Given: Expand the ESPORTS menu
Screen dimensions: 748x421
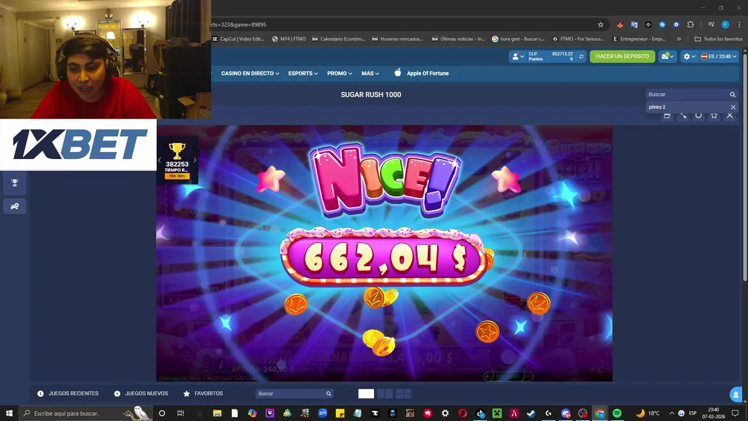Looking at the screenshot, I should (303, 74).
